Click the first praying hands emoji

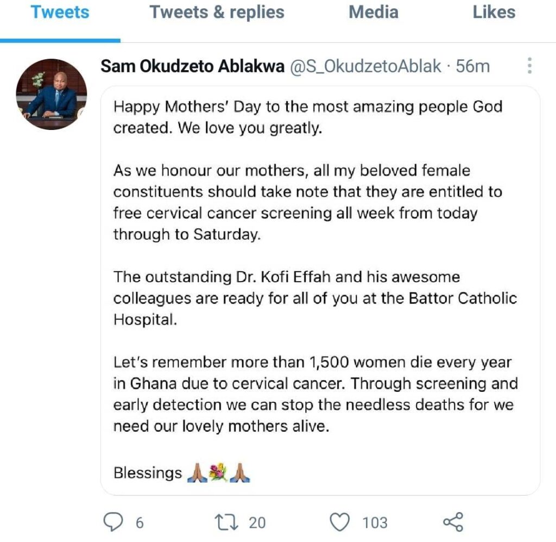click(197, 473)
